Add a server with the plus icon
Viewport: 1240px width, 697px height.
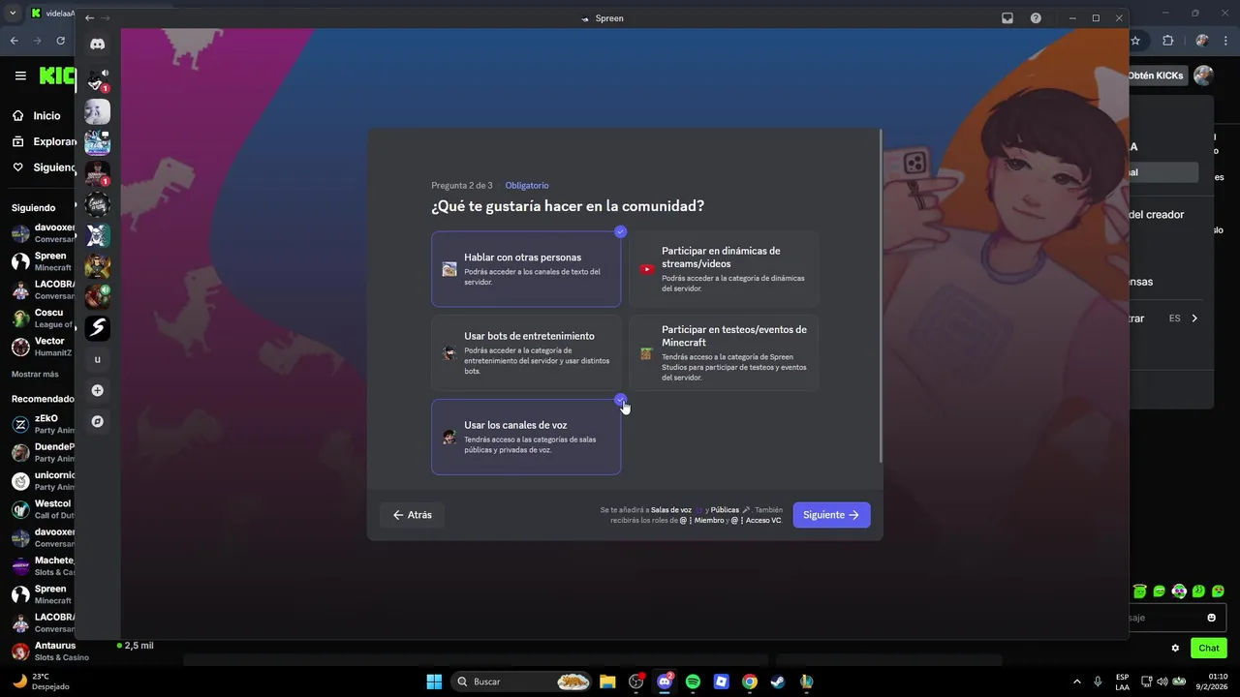pos(97,390)
